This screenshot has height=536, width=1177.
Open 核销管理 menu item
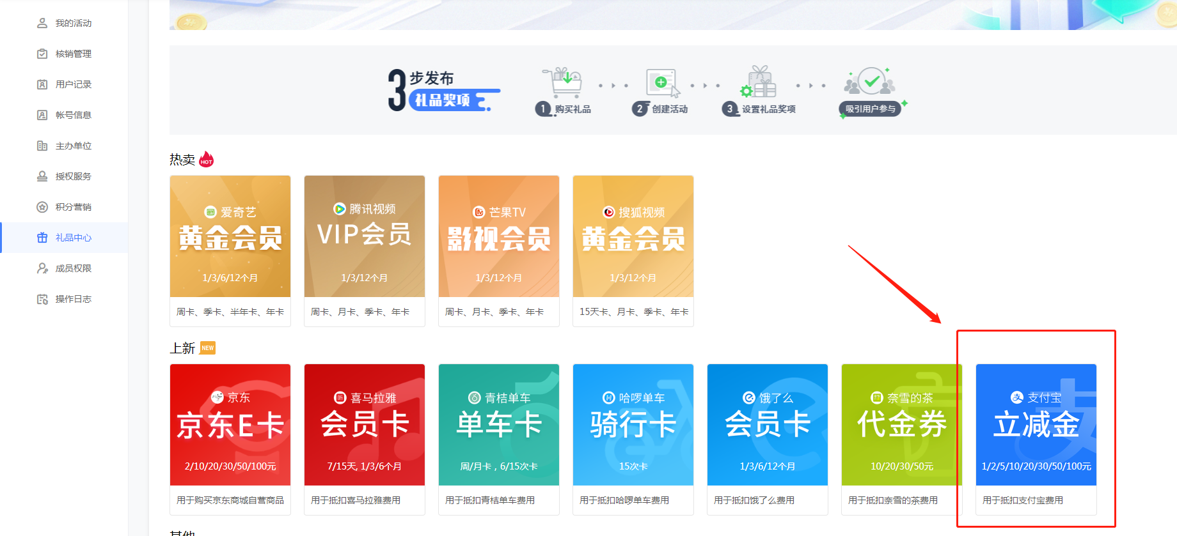click(65, 54)
